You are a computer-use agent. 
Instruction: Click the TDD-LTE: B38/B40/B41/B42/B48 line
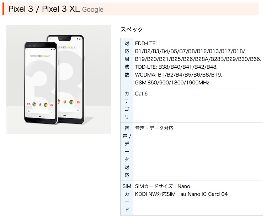click(176, 67)
